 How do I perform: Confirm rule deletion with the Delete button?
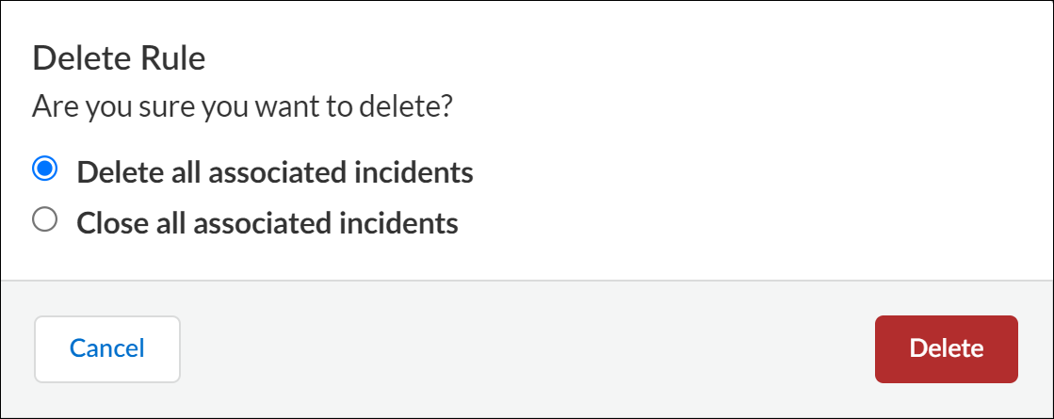946,349
